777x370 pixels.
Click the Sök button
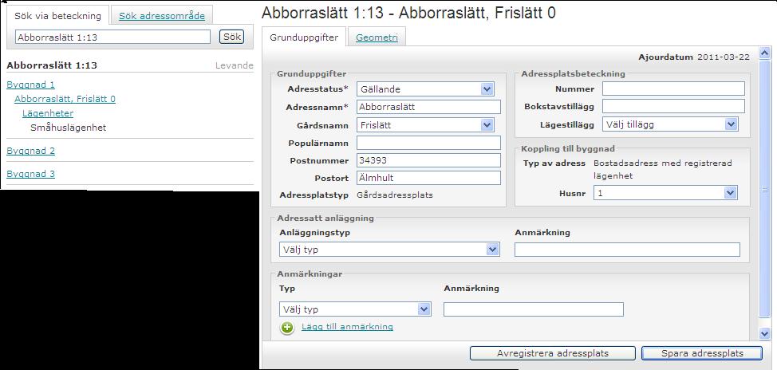232,37
